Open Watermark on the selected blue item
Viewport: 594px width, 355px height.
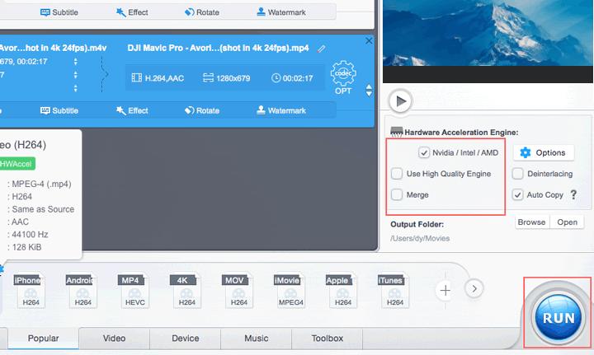coord(281,110)
